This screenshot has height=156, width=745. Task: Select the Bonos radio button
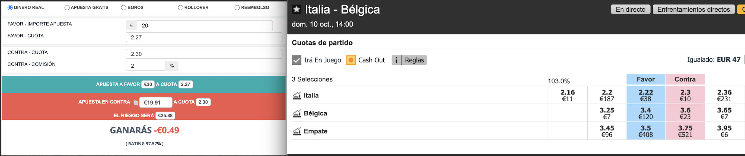(x=123, y=8)
